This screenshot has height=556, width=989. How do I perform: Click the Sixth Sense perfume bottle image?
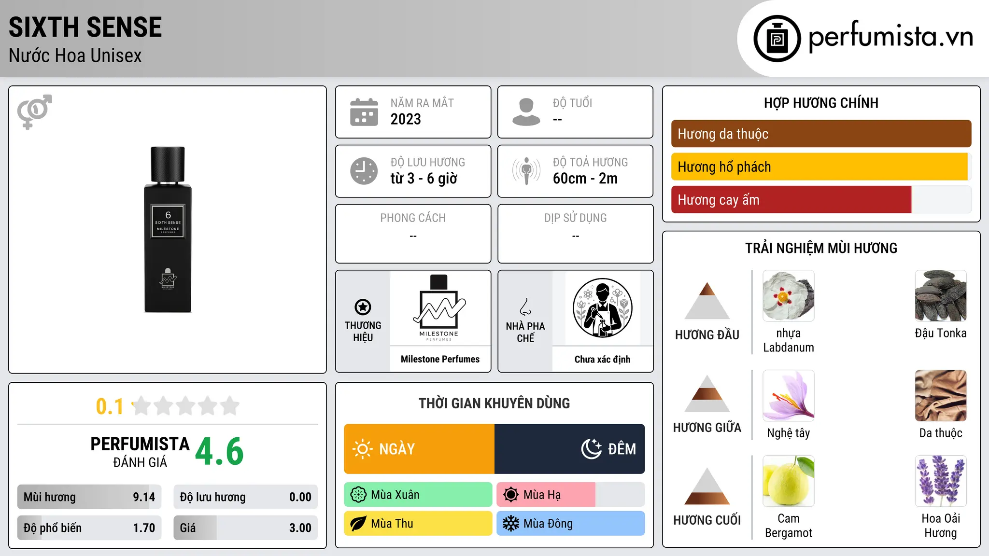[168, 230]
